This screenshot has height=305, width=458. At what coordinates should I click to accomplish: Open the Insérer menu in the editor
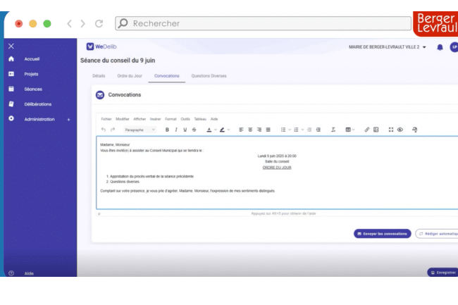(156, 119)
